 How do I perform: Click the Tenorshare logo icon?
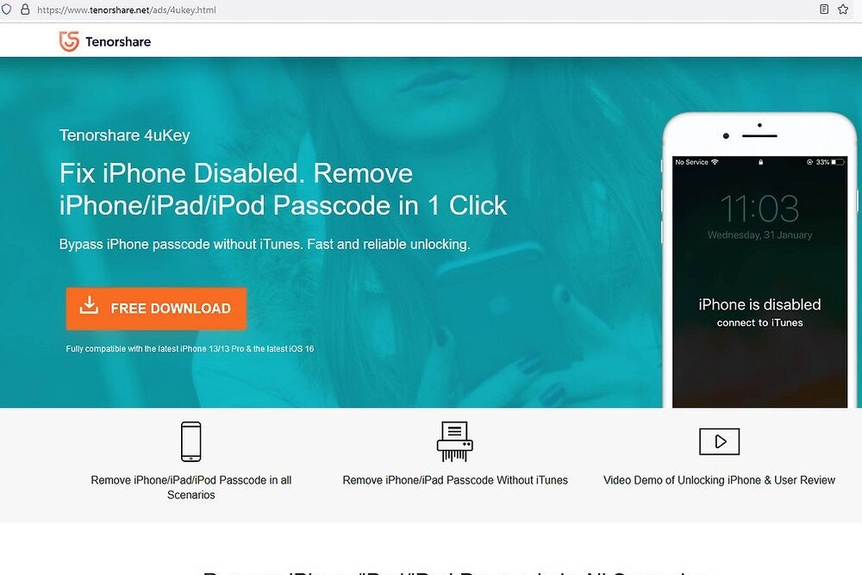[x=69, y=41]
